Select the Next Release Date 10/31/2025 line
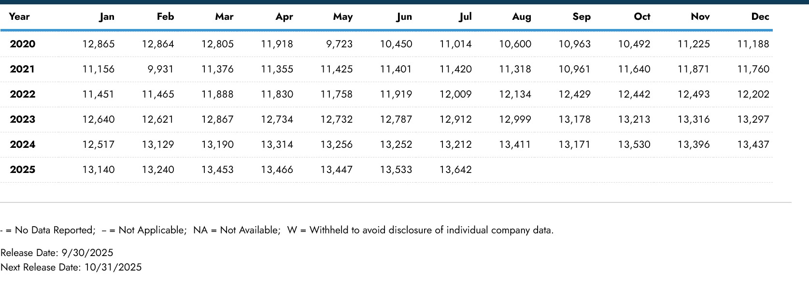The width and height of the screenshot is (809, 286). (x=71, y=267)
